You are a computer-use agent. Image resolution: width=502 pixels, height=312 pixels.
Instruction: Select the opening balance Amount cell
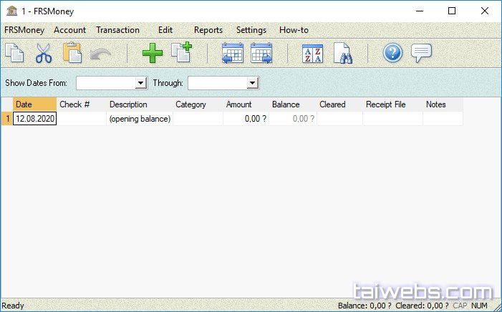click(x=246, y=119)
